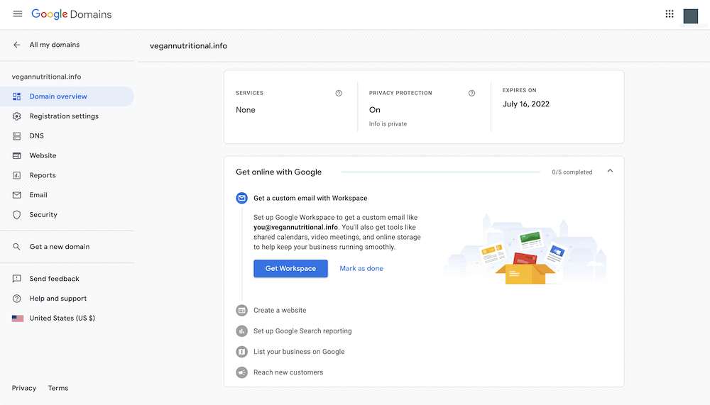
Task: Open the hamburger main menu
Action: pos(18,14)
